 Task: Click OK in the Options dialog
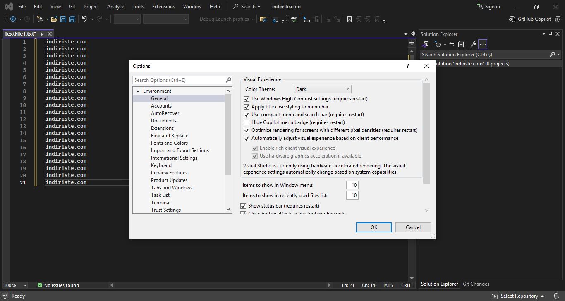coord(374,227)
